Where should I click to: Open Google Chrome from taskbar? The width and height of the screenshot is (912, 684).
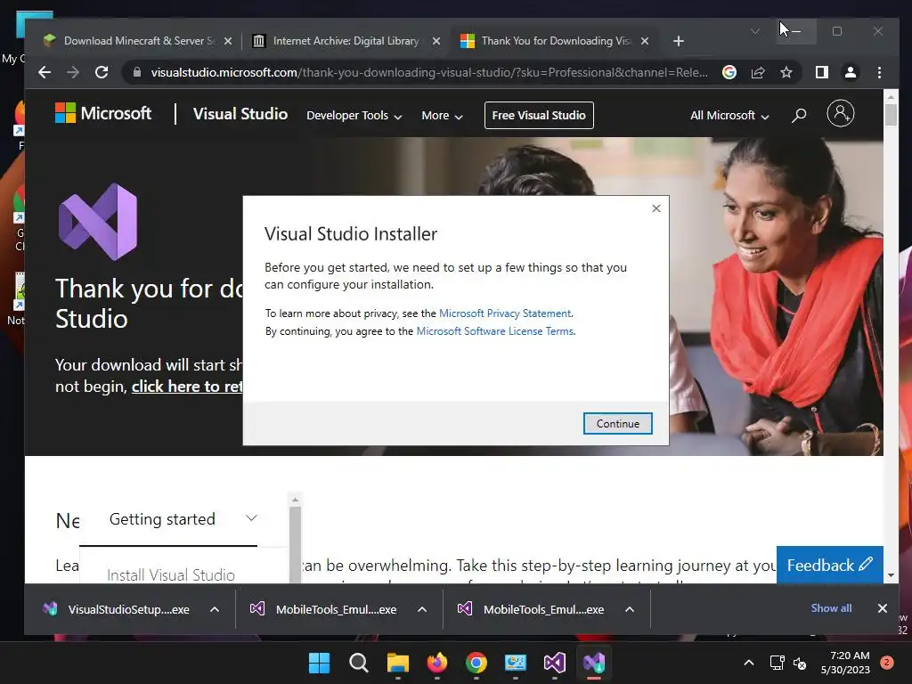476,663
